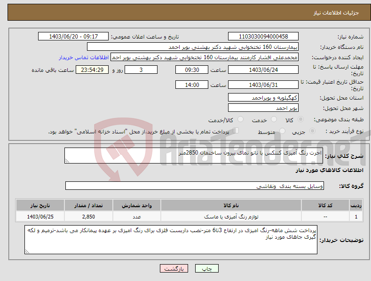Viewport: 371px width, 281px height.
Task: Open the اطلاعات تماس خریدار link
Action: click(x=84, y=57)
